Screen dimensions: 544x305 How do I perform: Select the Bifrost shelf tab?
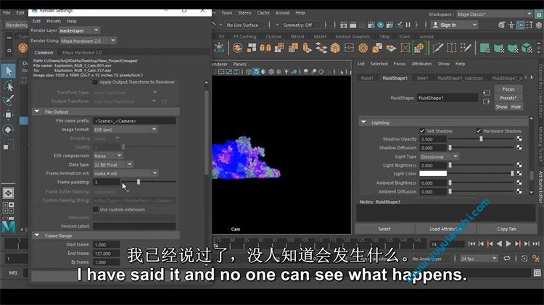[x=297, y=36]
